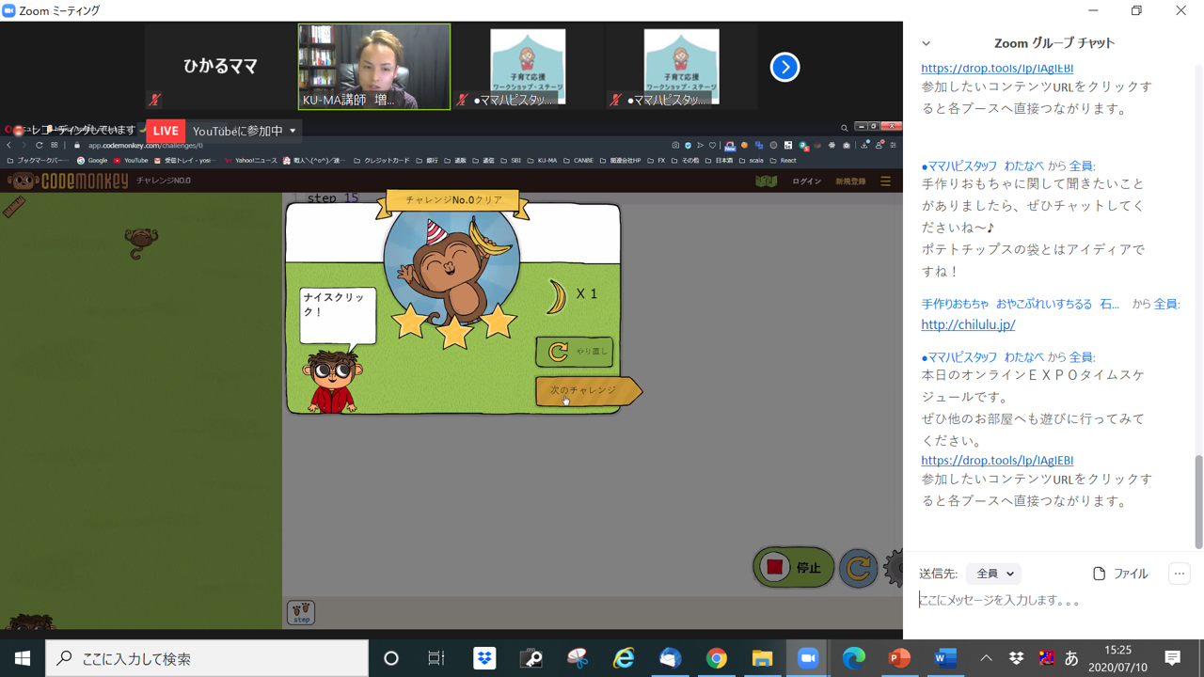Open Word on the taskbar
This screenshot has height=677, width=1204.
945,658
